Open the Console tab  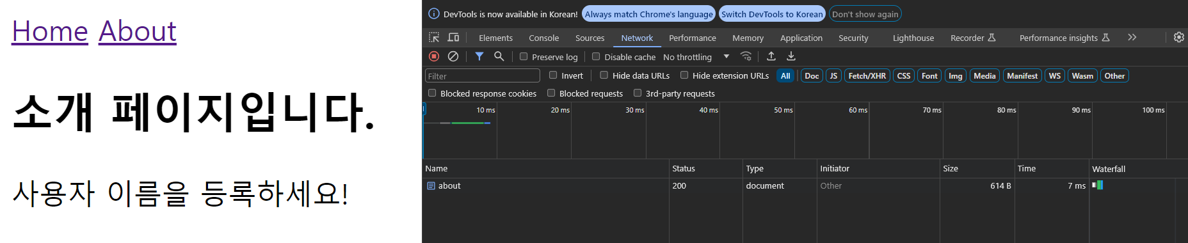point(543,38)
